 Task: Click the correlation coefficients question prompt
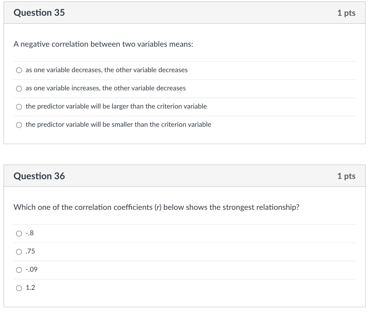(156, 207)
